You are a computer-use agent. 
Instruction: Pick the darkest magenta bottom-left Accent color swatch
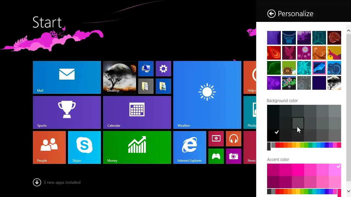[273, 182]
